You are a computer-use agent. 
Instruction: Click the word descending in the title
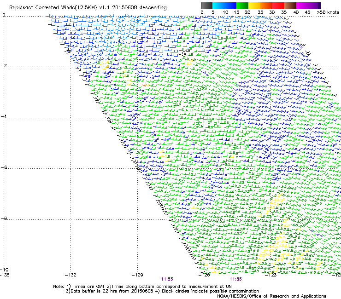point(153,8)
